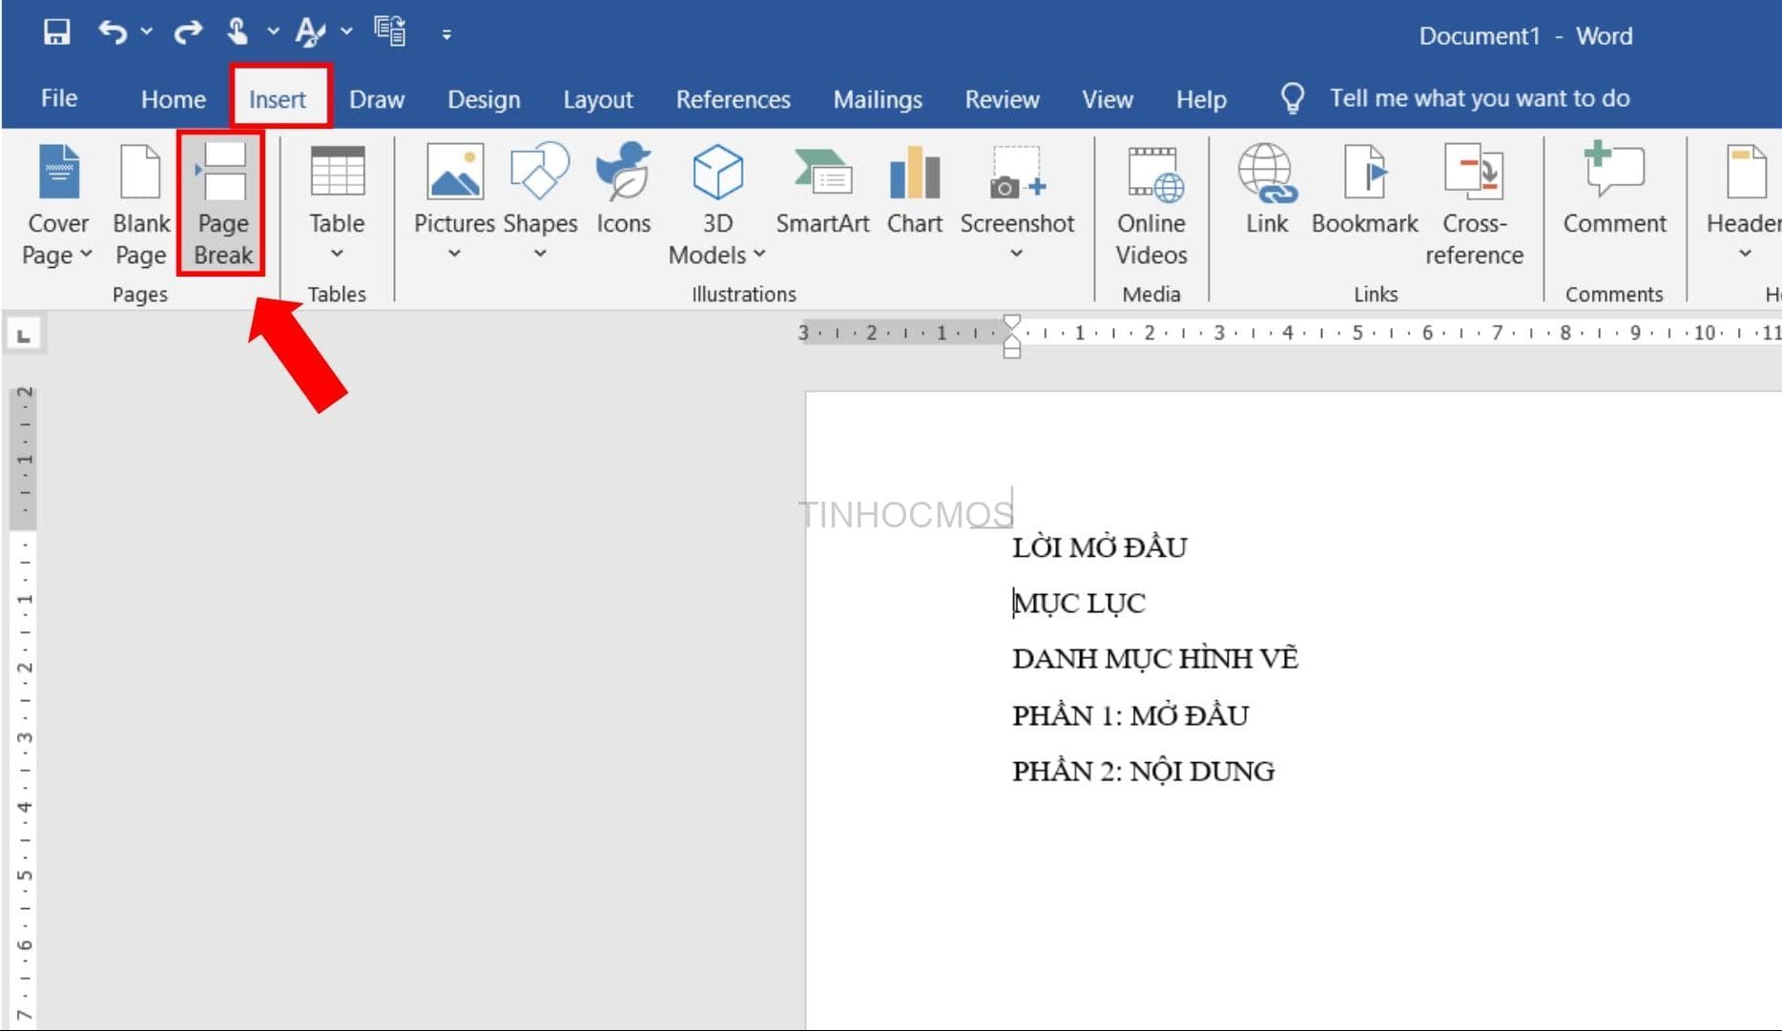Click the line 'DANH MỤC HÌNH VẼ'
Screen dimensions: 1782x1031
(x=1155, y=659)
